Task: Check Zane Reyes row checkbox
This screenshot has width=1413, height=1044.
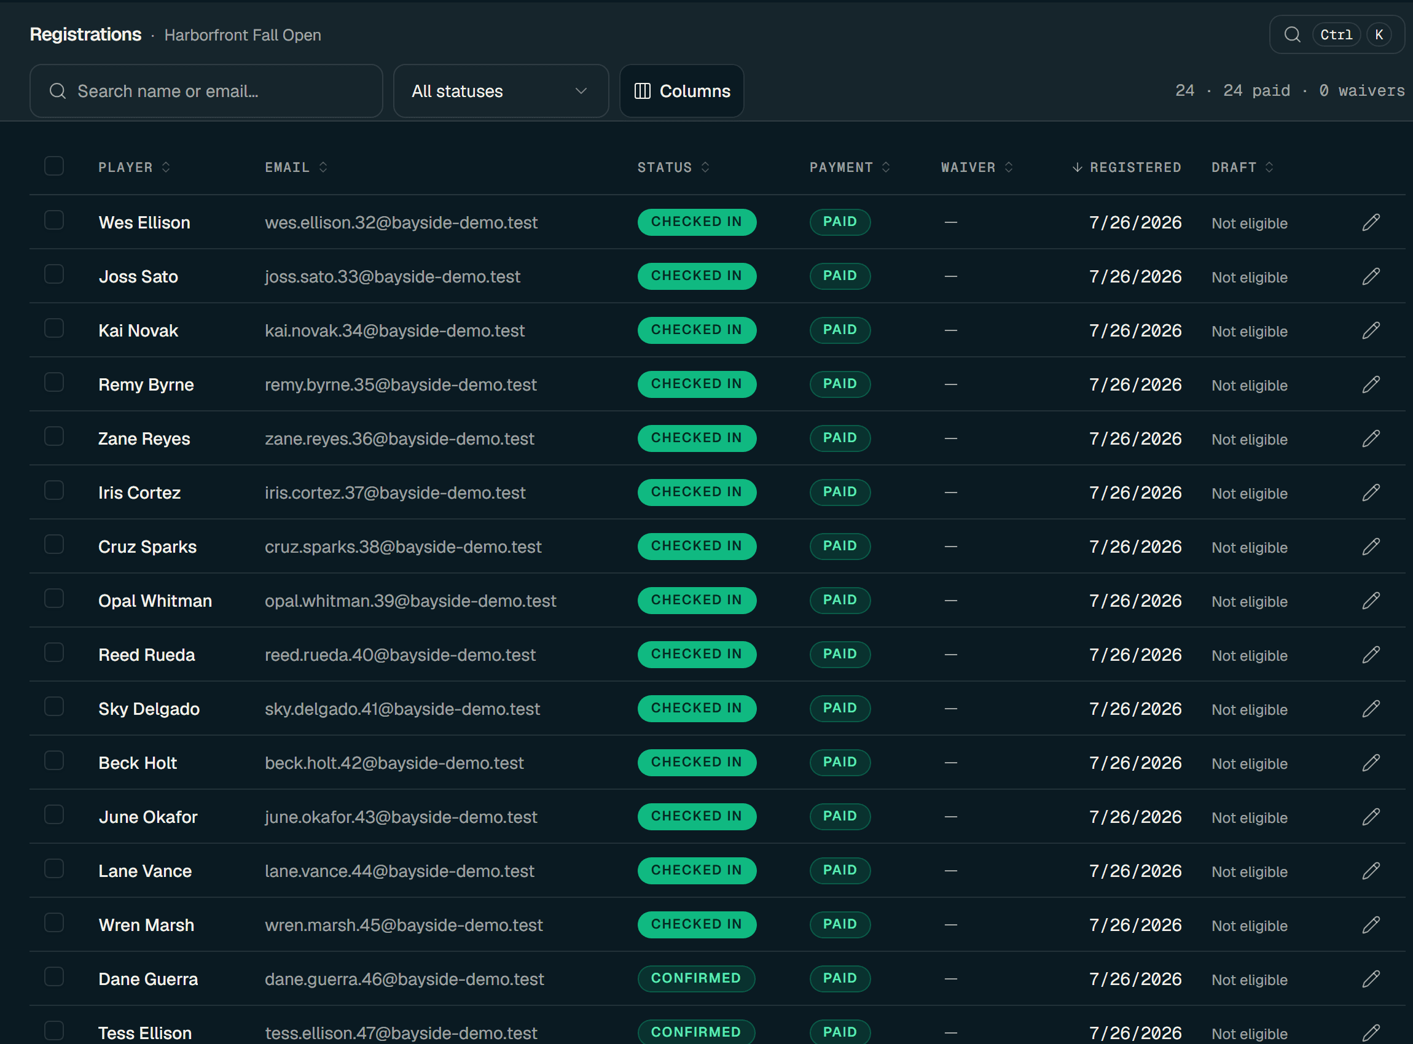Action: [55, 437]
